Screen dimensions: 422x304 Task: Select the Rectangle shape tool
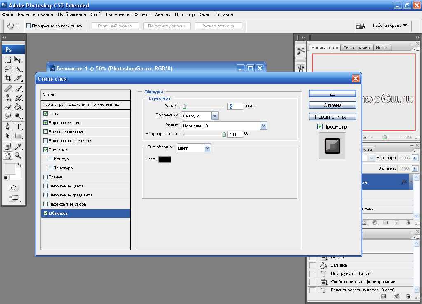click(18, 136)
